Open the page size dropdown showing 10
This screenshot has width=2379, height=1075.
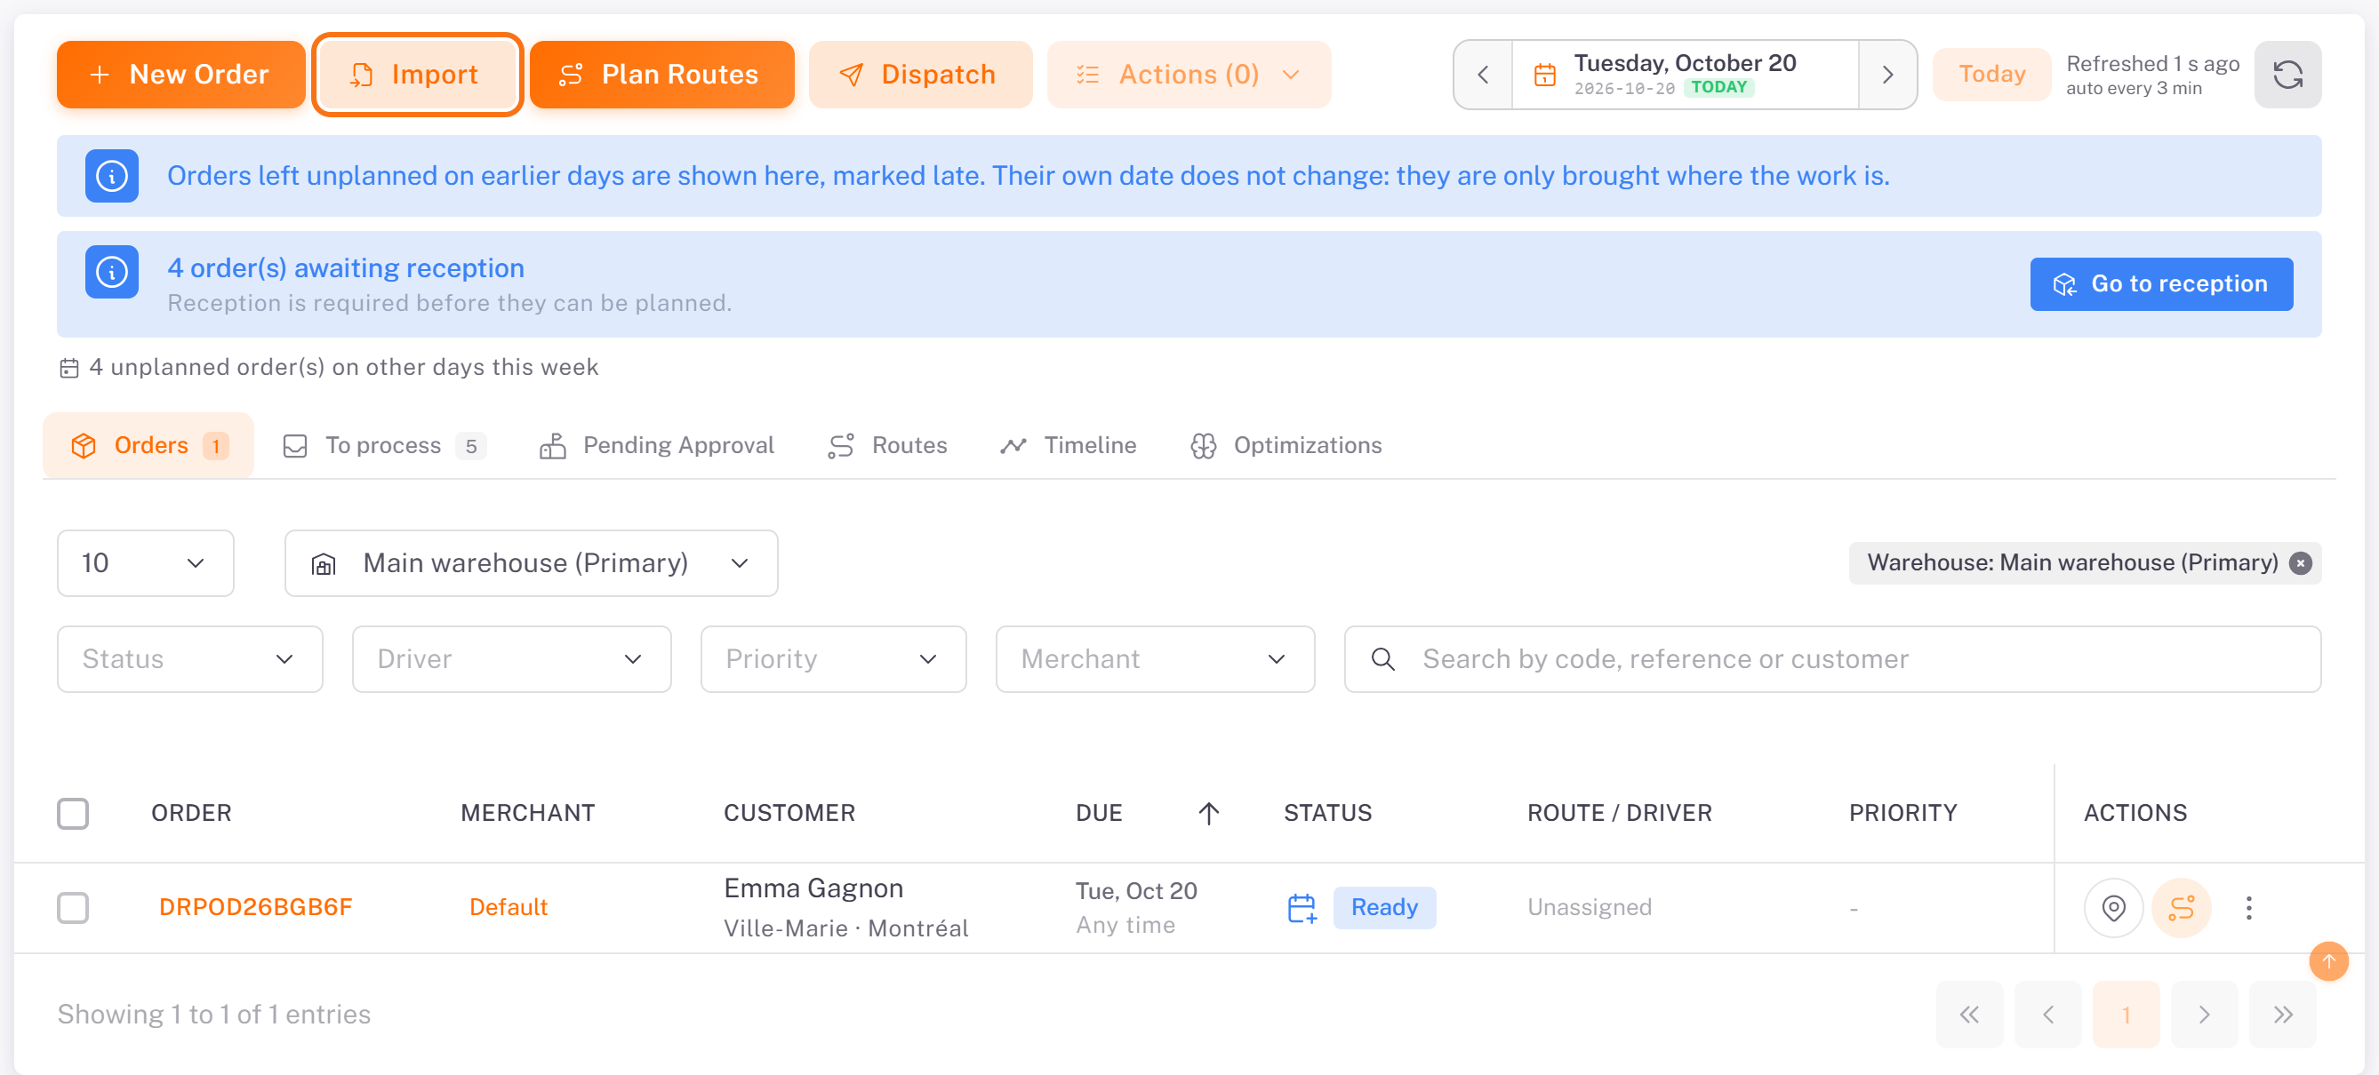pyautogui.click(x=145, y=563)
